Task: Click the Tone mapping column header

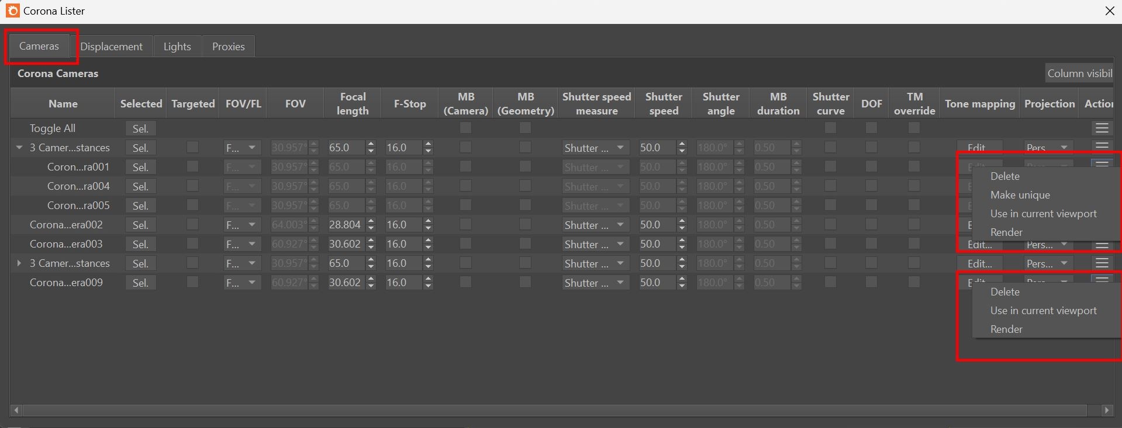Action: (x=980, y=103)
